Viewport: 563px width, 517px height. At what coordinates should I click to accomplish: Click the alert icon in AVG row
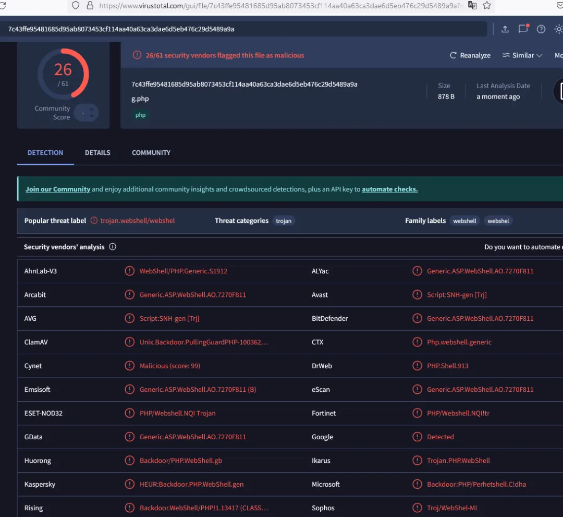coord(130,318)
